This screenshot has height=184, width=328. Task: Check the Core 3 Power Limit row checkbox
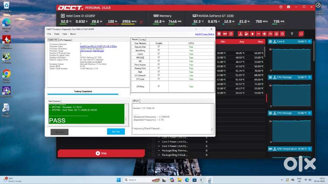[x=153, y=146]
